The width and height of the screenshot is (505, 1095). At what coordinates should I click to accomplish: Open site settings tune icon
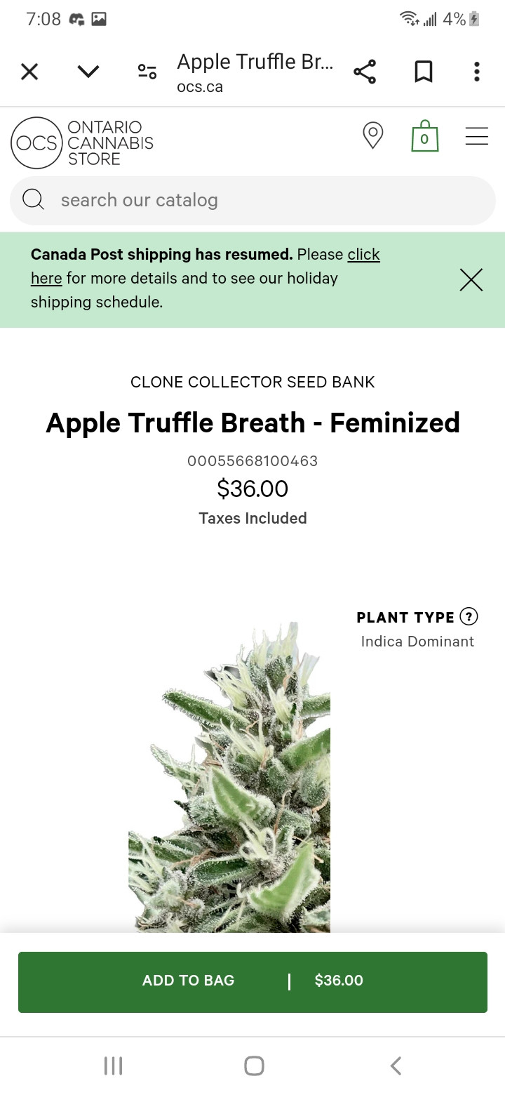147,72
